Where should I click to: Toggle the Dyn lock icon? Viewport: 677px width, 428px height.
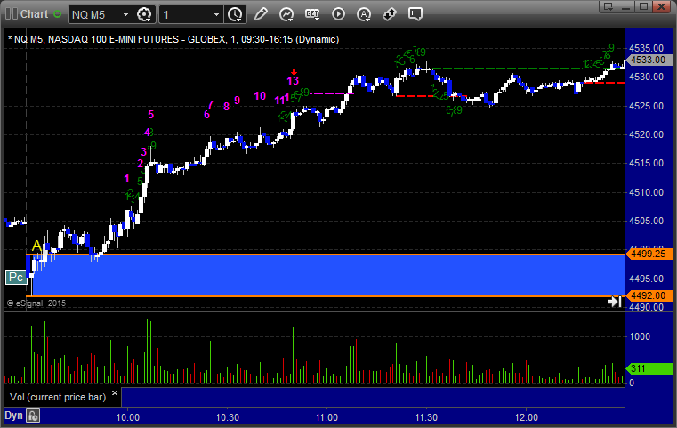tap(33, 416)
